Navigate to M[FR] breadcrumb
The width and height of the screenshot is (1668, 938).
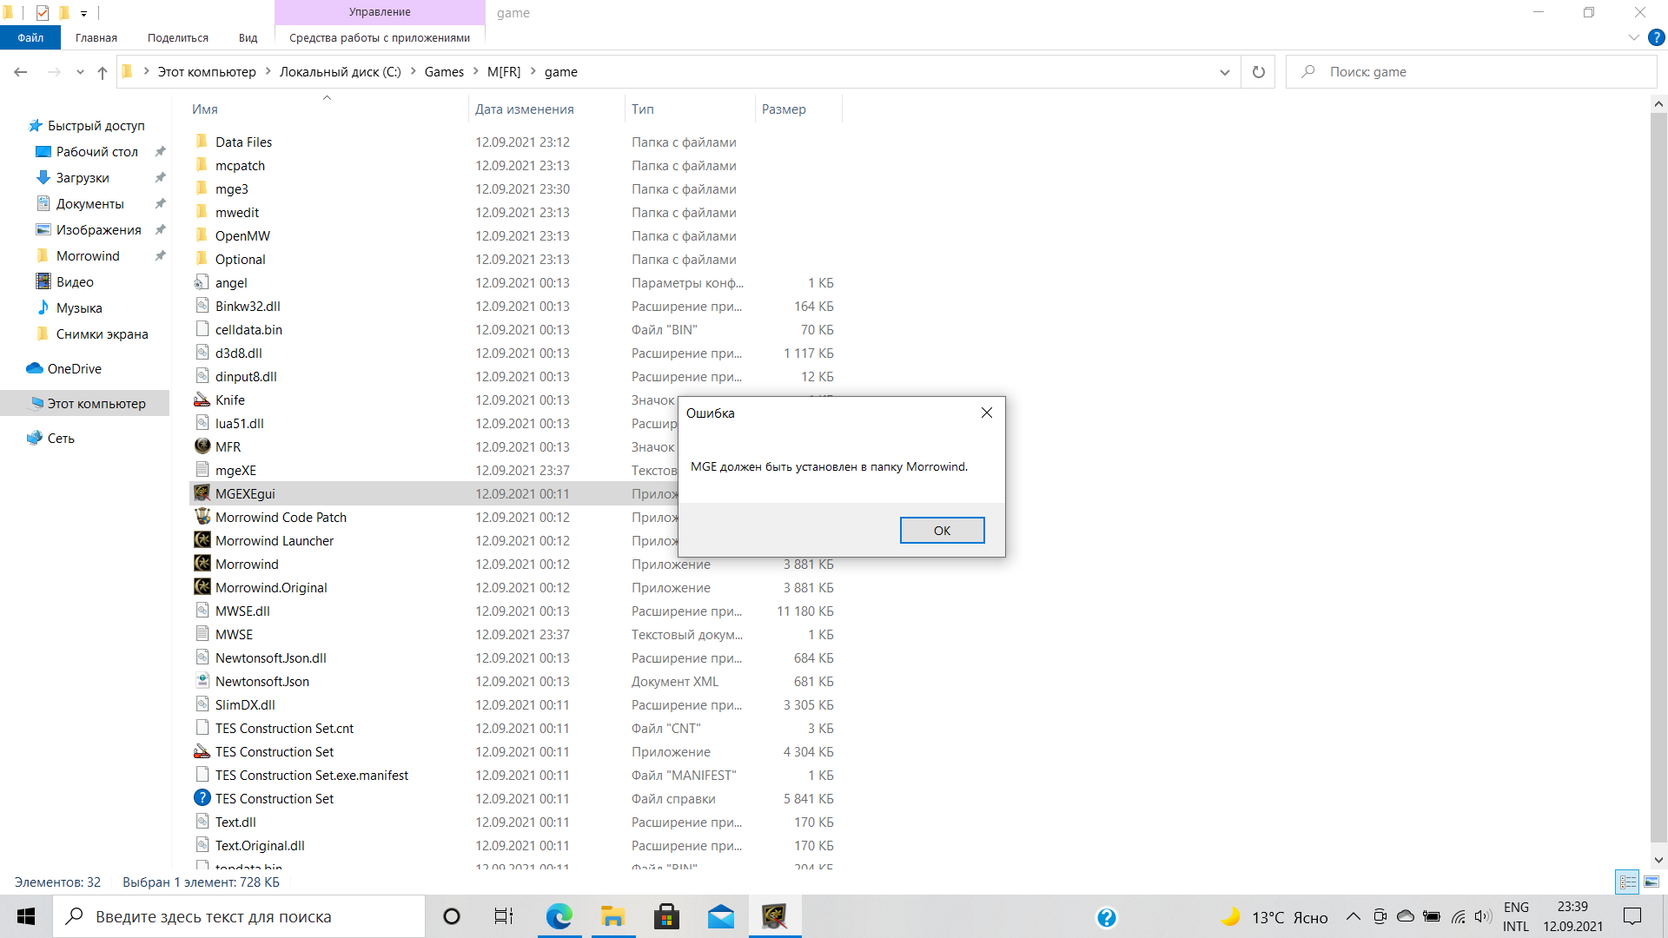point(504,72)
